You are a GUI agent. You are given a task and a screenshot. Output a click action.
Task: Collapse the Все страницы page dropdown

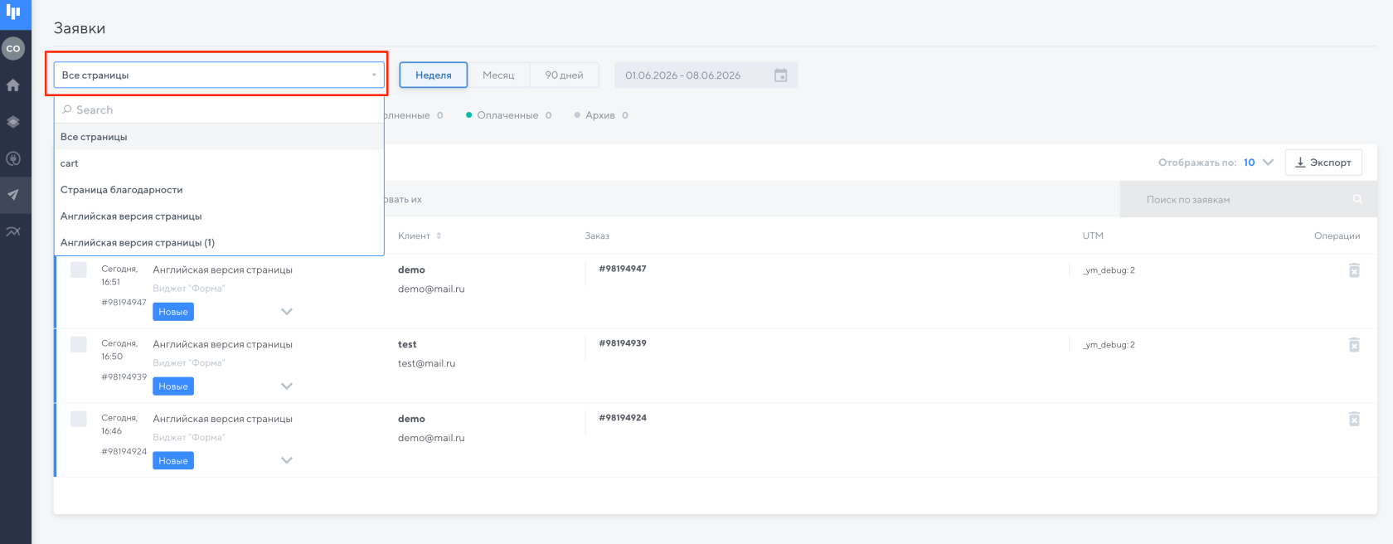pyautogui.click(x=219, y=75)
